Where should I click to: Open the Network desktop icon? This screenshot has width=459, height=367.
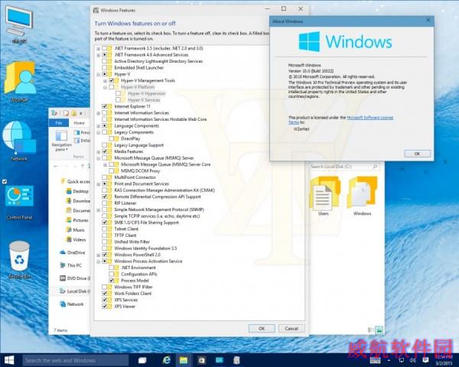(19, 141)
